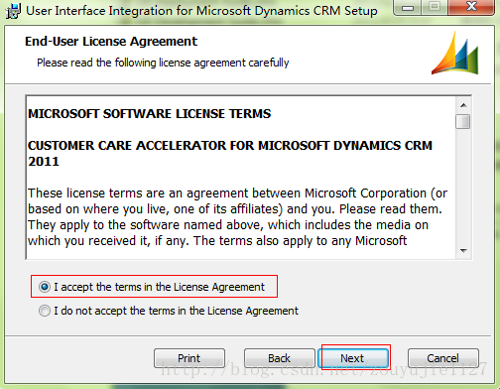Click the 'MICROSOFT SOFTWARE LICENSE TERMS' heading
Image resolution: width=500 pixels, height=389 pixels.
[150, 114]
